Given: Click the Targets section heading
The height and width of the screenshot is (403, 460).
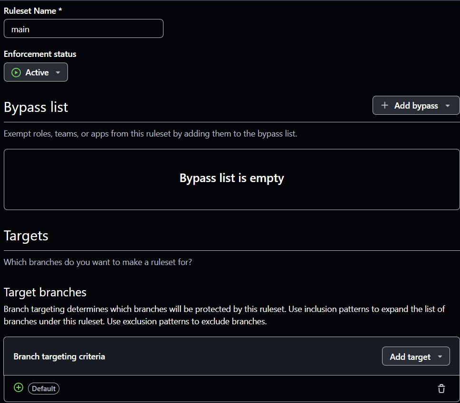Looking at the screenshot, I should (x=26, y=236).
